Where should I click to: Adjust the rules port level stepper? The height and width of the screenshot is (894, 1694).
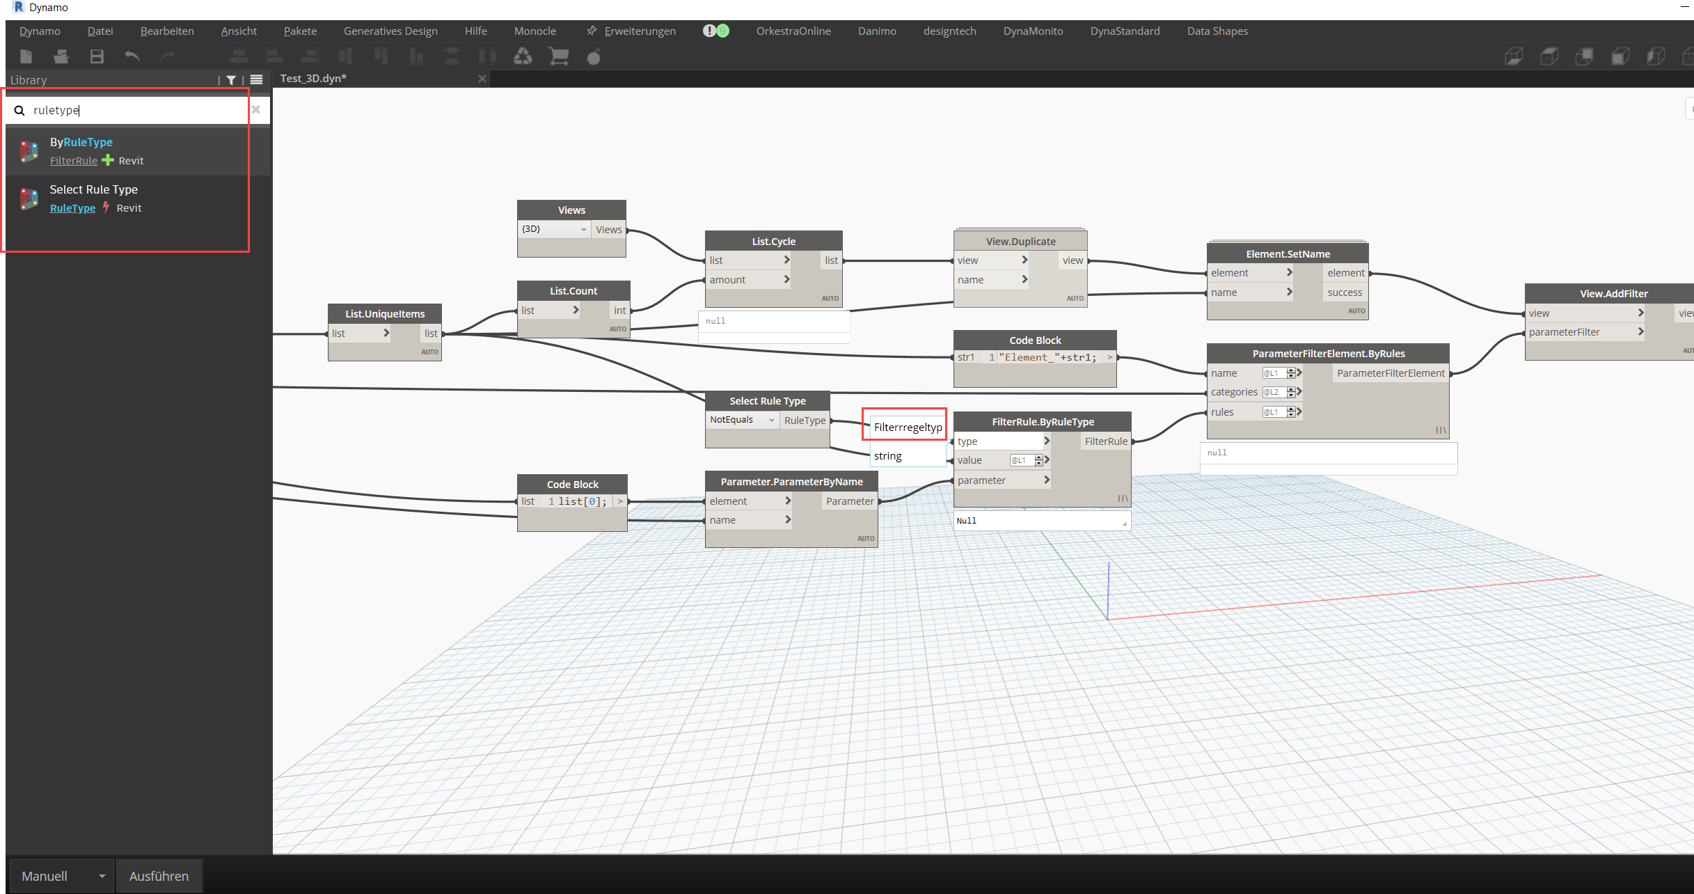point(1291,412)
